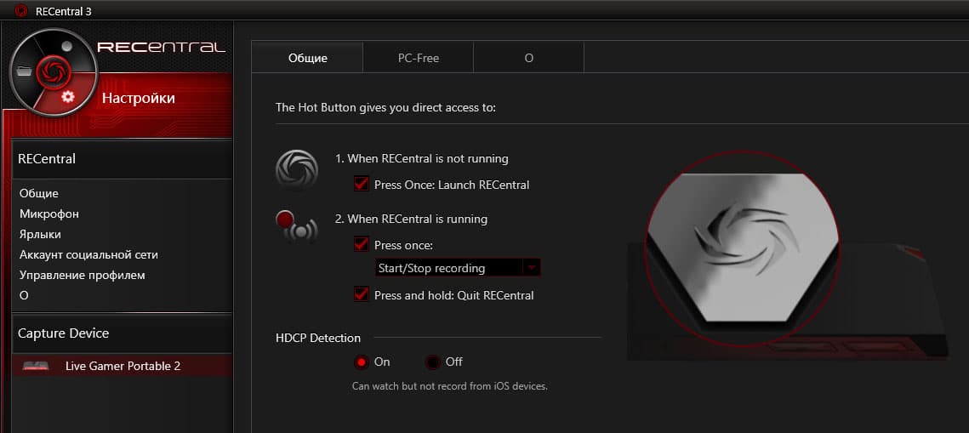Viewport: 969px width, 433px height.
Task: Open the settings gear in the circular menu
Action: 68,96
